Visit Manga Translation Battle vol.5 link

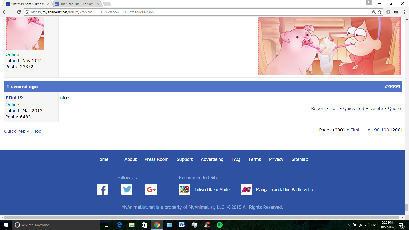pos(284,190)
